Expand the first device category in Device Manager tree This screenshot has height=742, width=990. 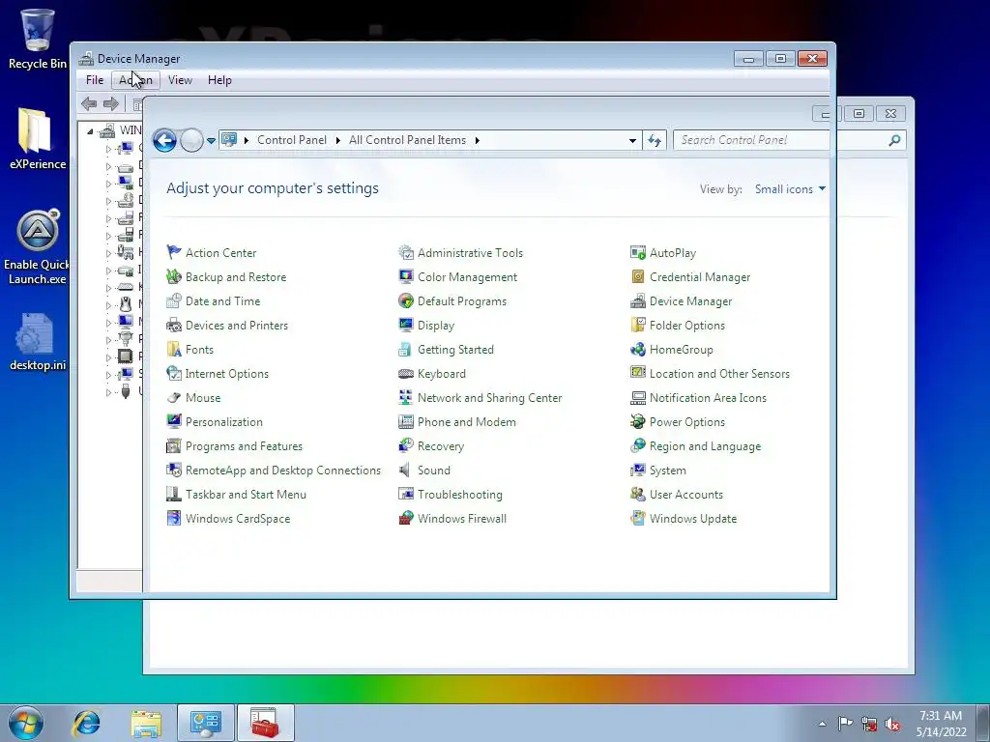(108, 149)
